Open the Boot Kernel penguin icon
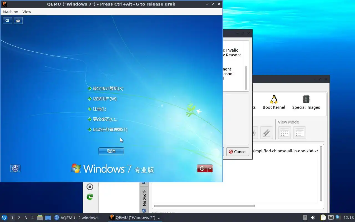 274,102
